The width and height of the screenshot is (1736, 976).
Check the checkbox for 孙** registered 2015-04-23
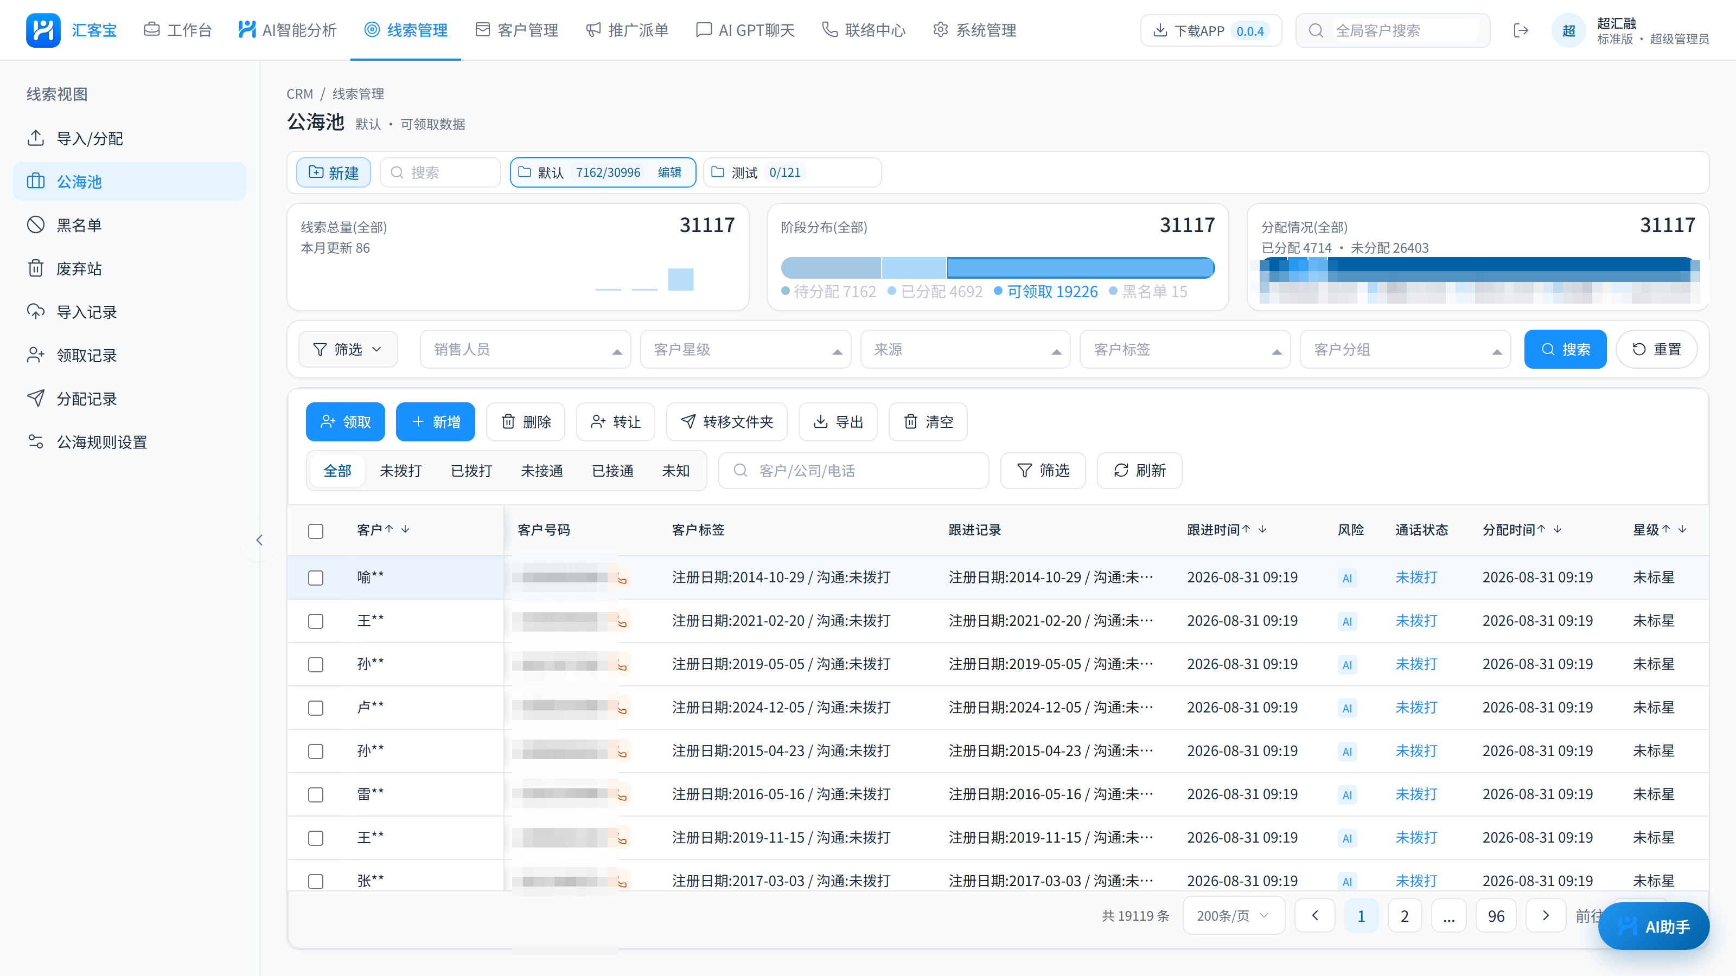click(x=315, y=751)
